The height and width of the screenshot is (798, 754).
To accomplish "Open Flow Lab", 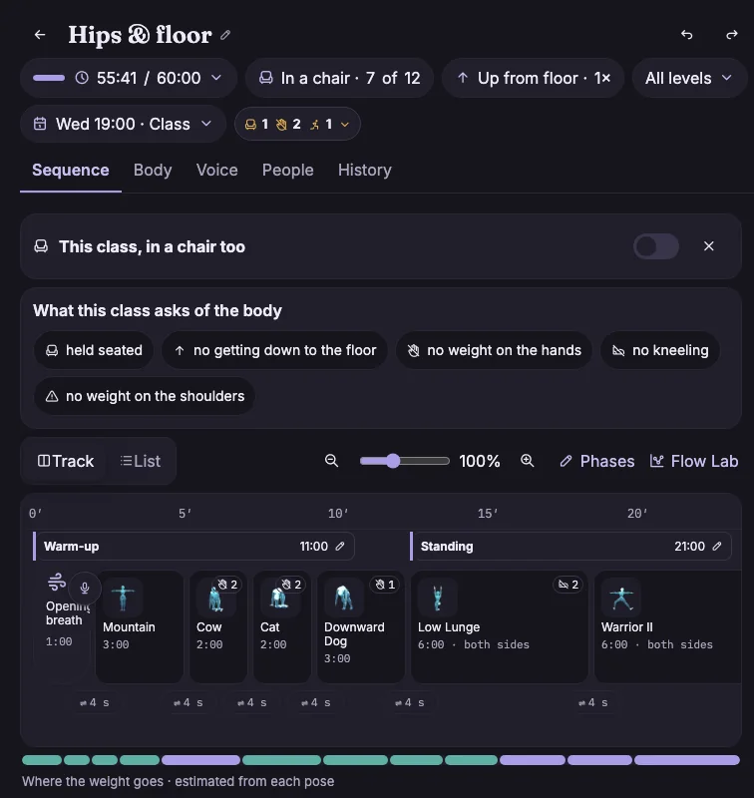I will coord(694,461).
